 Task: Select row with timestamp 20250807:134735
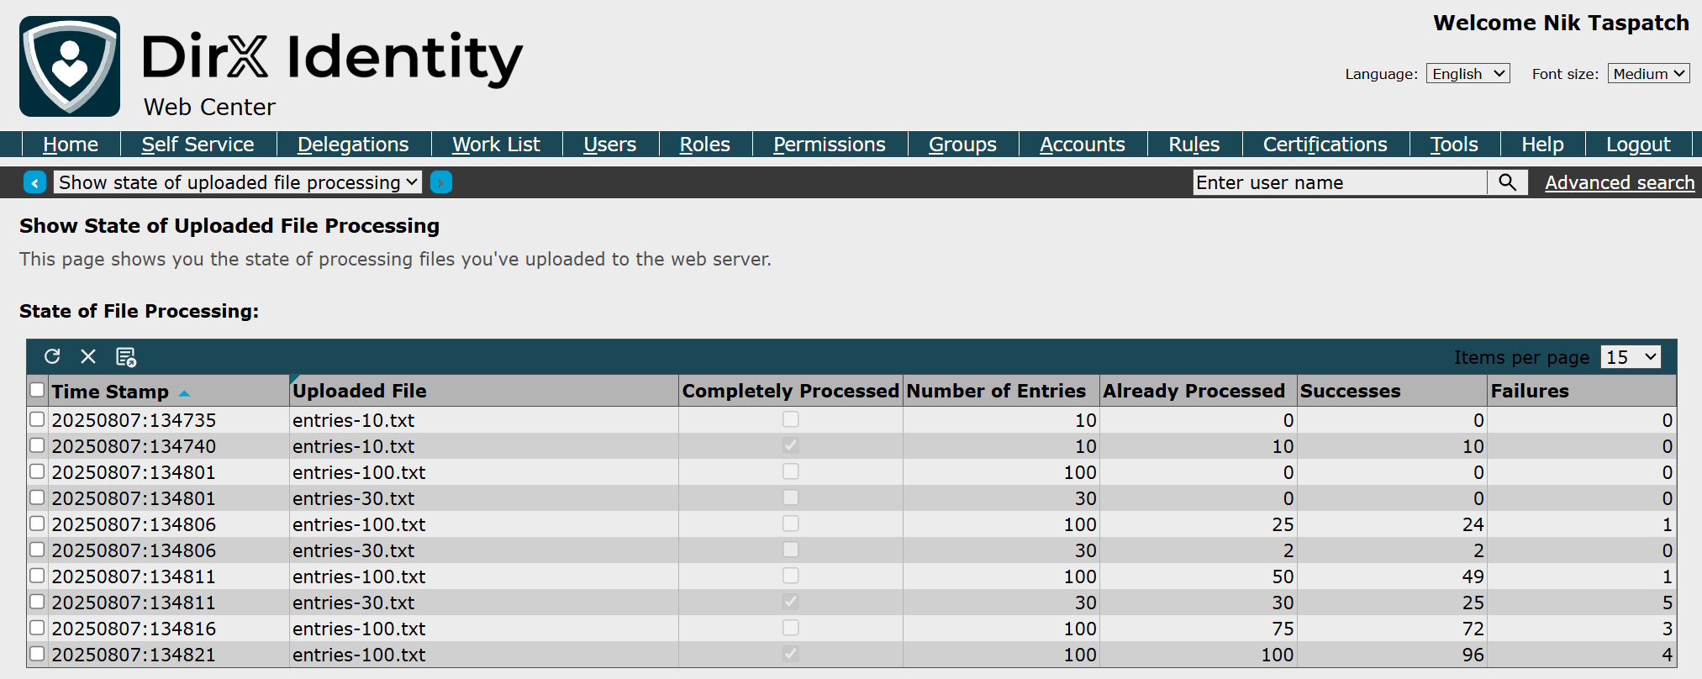point(37,419)
